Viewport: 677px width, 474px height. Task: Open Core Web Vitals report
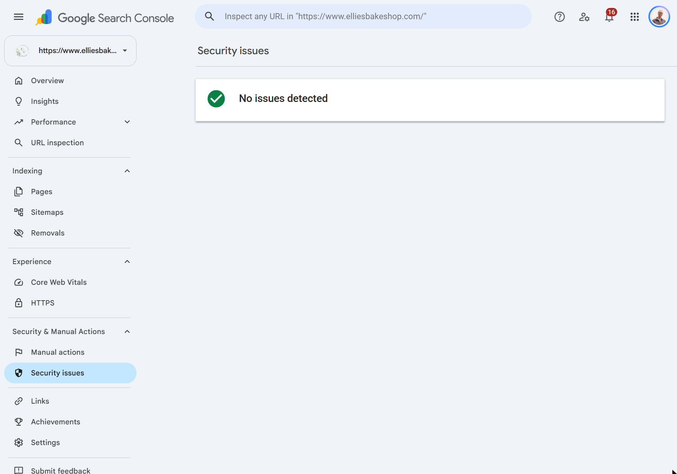[70, 283]
